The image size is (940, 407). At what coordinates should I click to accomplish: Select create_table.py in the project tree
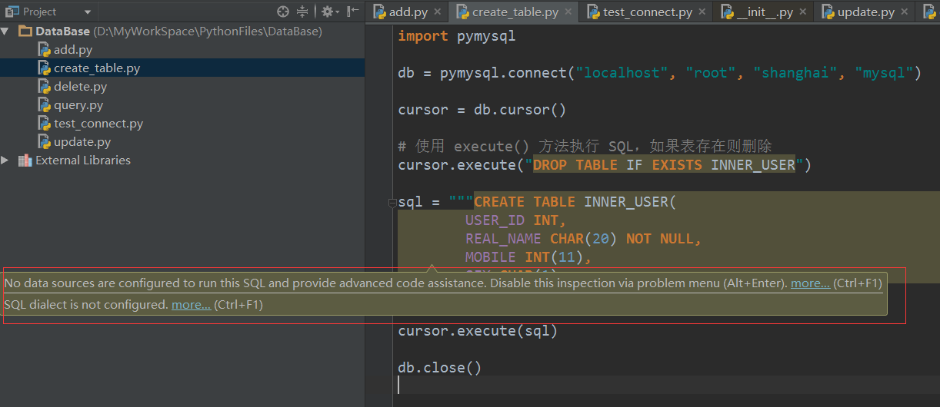tap(97, 68)
